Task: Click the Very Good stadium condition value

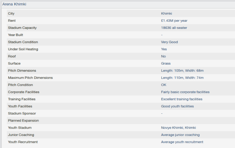Action: [x=169, y=42]
